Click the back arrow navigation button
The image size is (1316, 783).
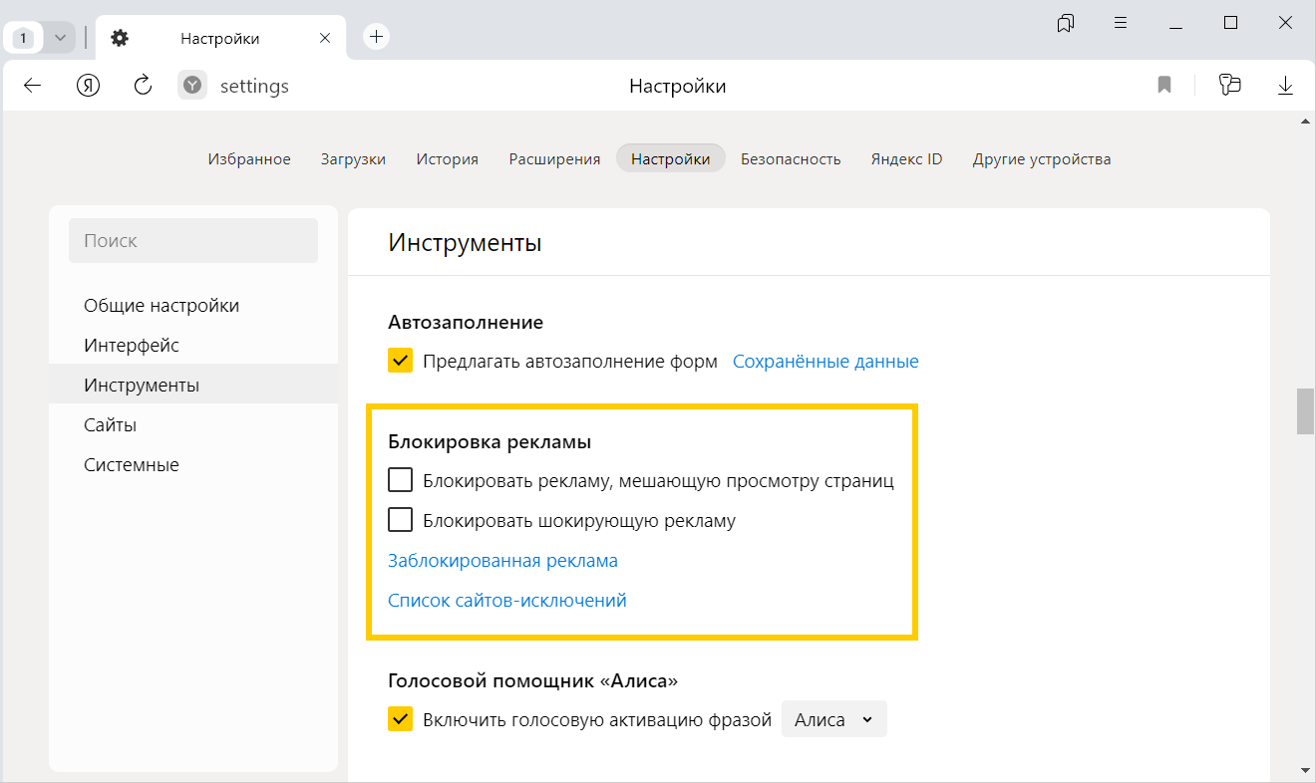pos(33,86)
